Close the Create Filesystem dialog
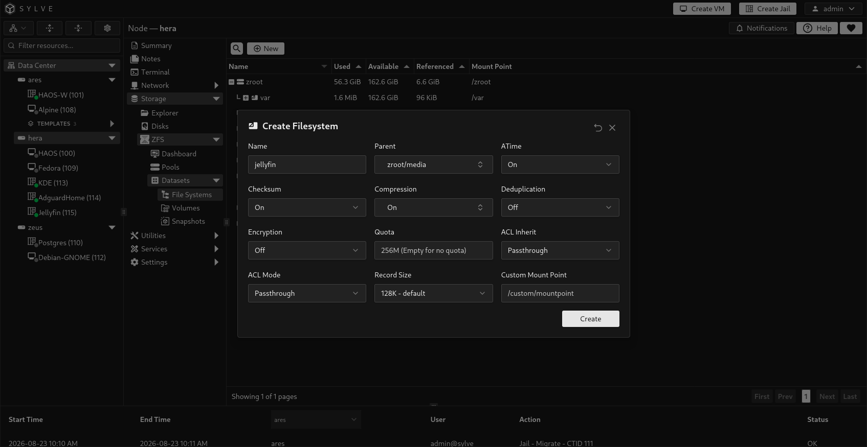Viewport: 867px width, 447px height. pyautogui.click(x=612, y=128)
